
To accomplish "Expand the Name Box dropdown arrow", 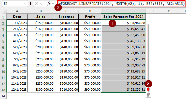I will tap(25, 4).
